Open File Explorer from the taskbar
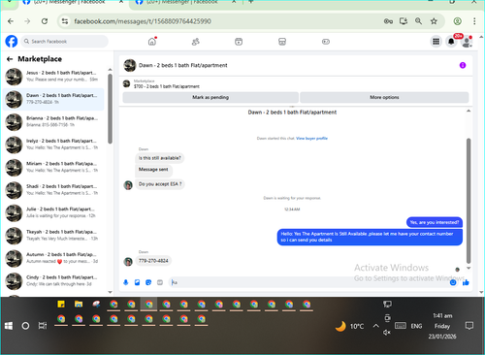Screen dimensions: 485x355 [79, 304]
